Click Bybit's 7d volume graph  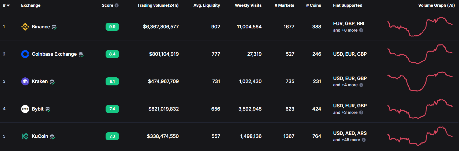[420, 109]
